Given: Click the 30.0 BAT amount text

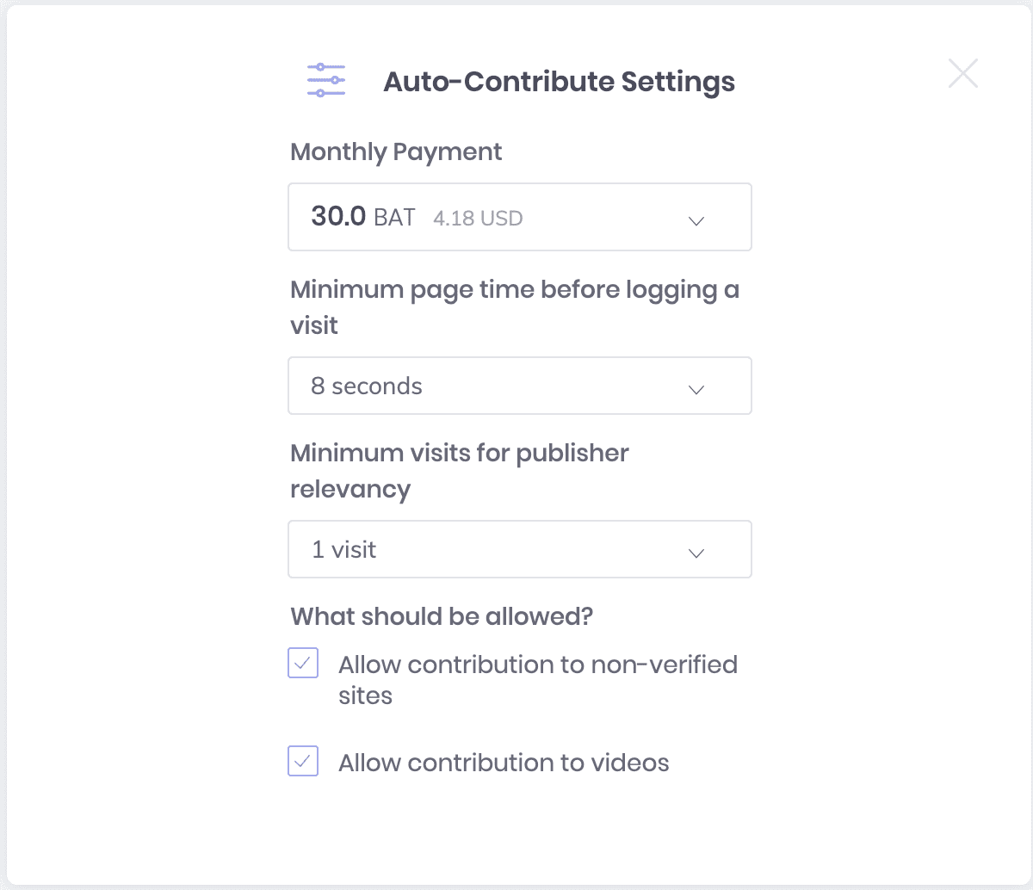Looking at the screenshot, I should [x=363, y=216].
